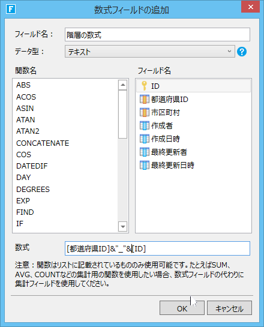Select the DATEDIF function
Viewport: 264px width, 327px height.
coord(32,166)
